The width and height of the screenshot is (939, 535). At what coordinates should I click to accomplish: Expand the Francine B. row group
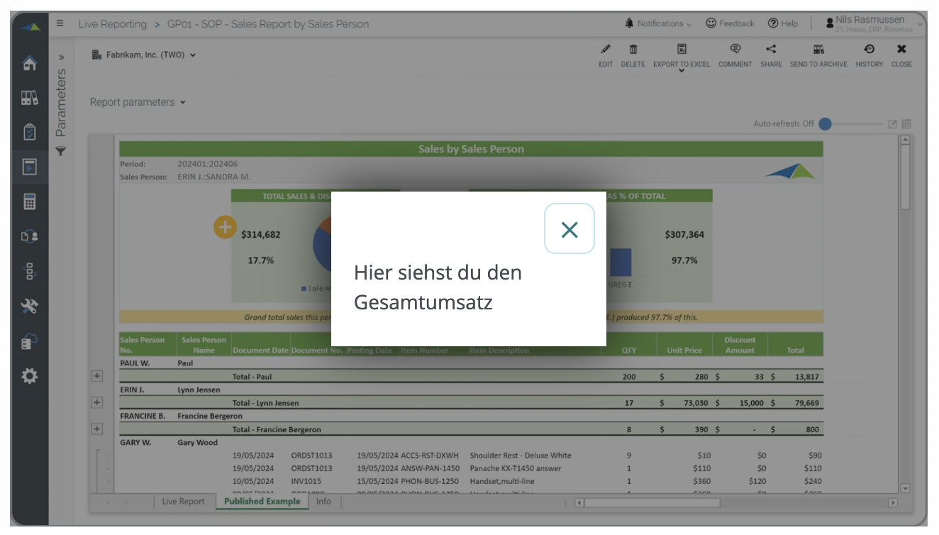click(97, 429)
